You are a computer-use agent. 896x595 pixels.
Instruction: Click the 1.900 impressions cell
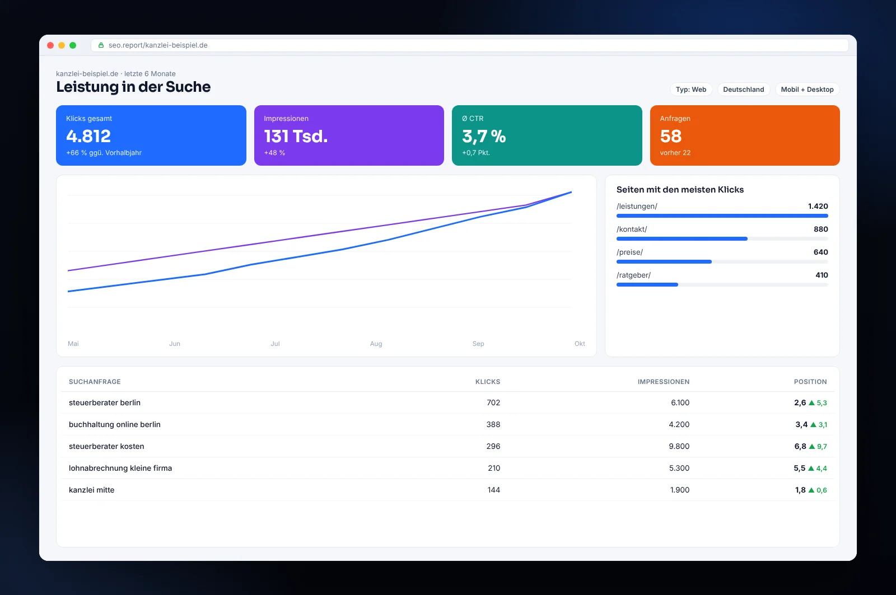(x=680, y=490)
